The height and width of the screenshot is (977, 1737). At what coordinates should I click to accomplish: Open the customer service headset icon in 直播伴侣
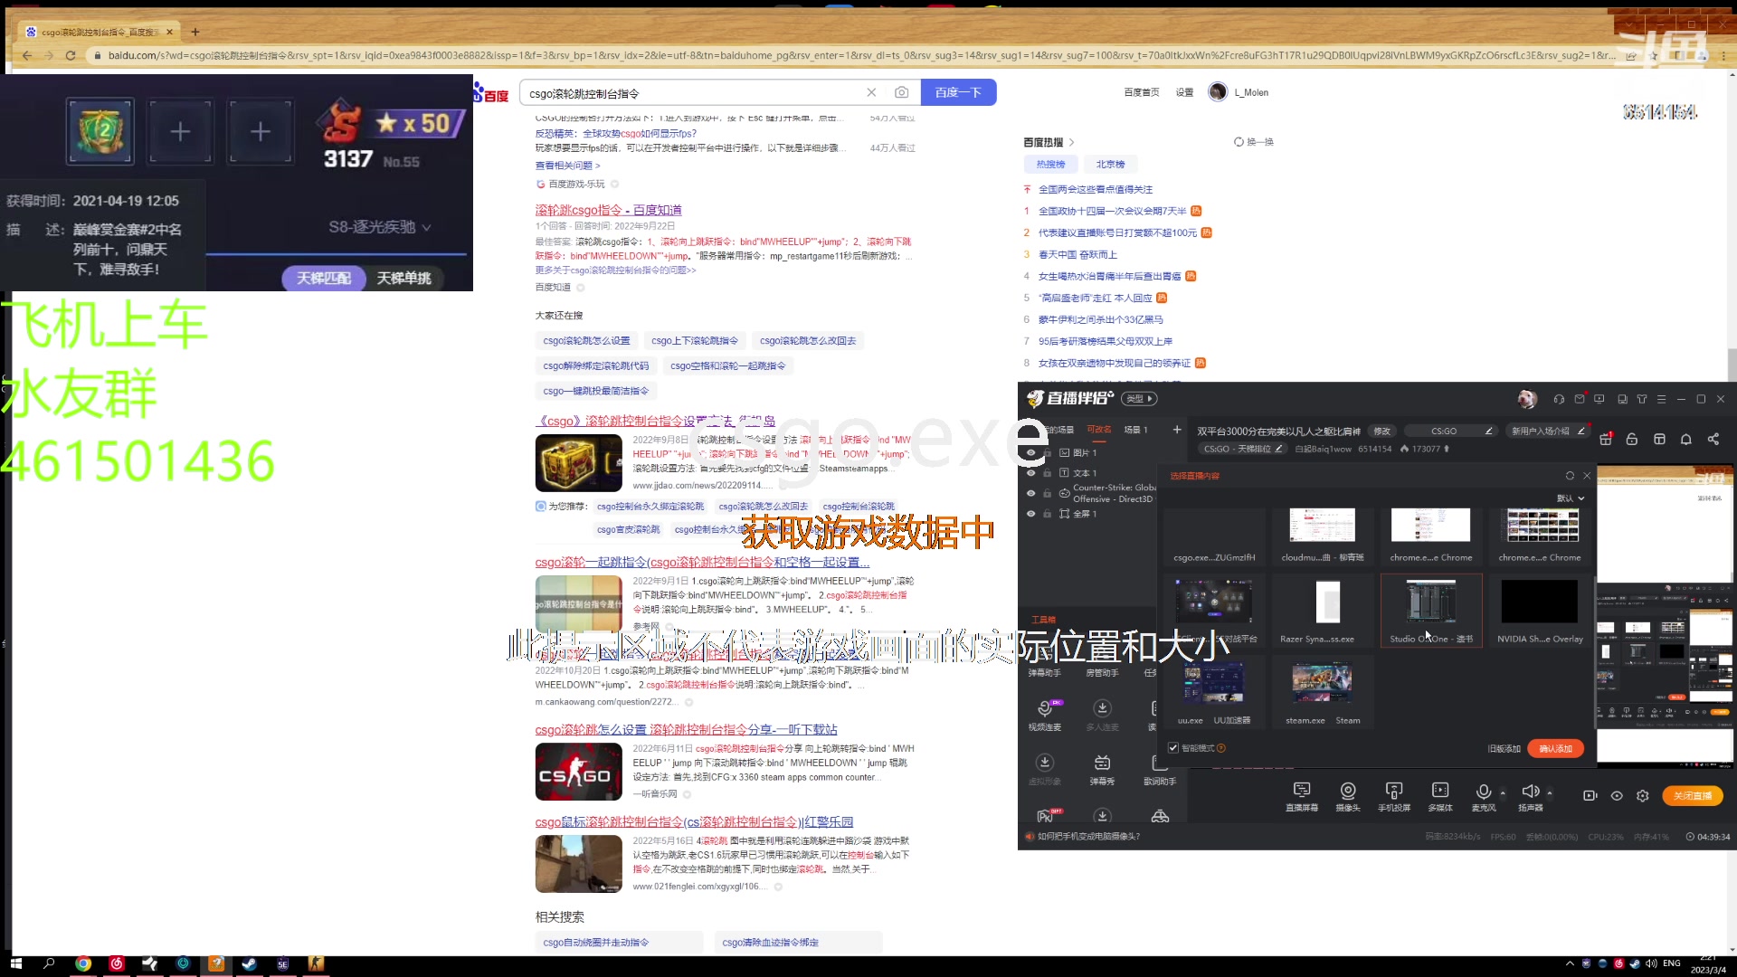(1559, 399)
